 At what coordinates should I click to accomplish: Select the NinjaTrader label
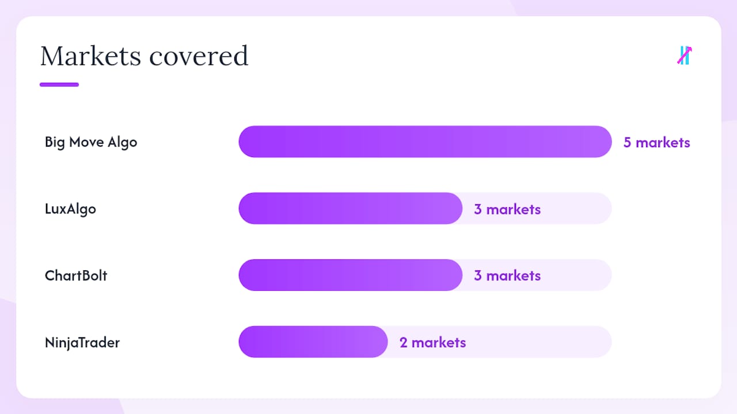(82, 343)
